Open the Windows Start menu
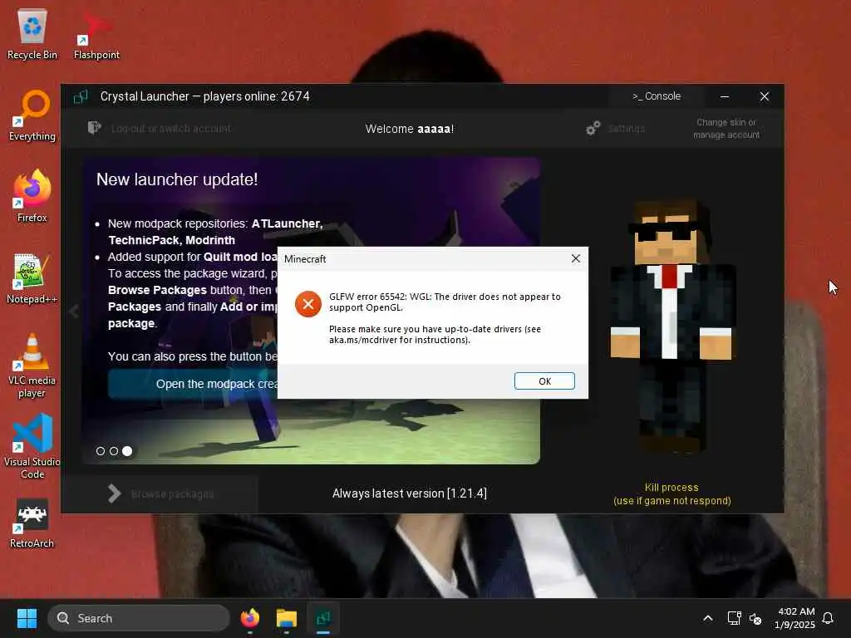This screenshot has height=638, width=851. (x=27, y=618)
